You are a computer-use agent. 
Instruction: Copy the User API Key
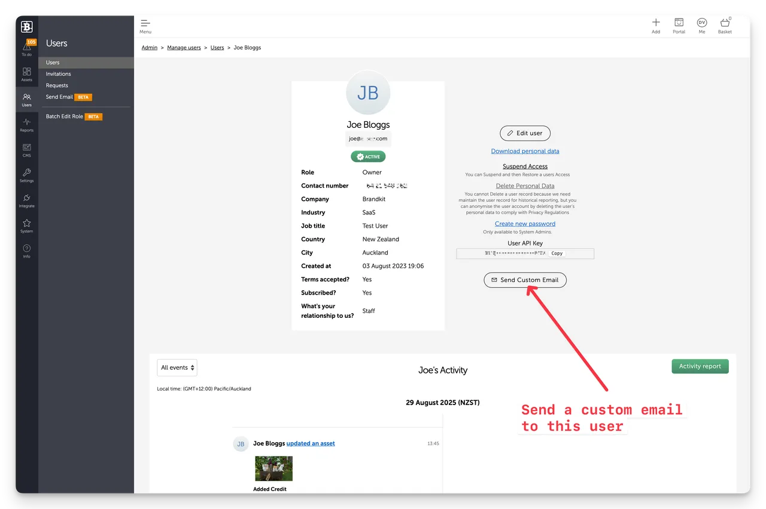point(557,253)
